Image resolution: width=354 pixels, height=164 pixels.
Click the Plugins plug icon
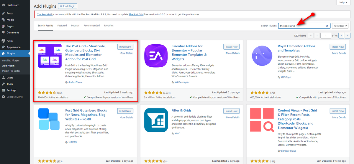(x=3, y=53)
